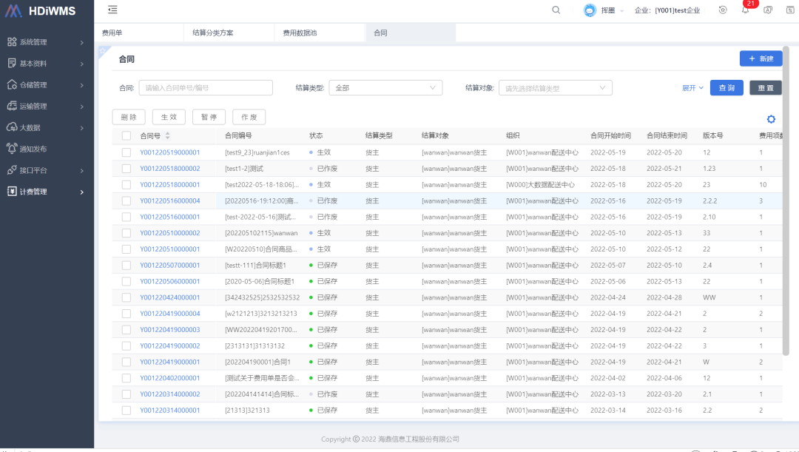
Task: Toggle the select-all checkbox in table header
Action: click(127, 135)
